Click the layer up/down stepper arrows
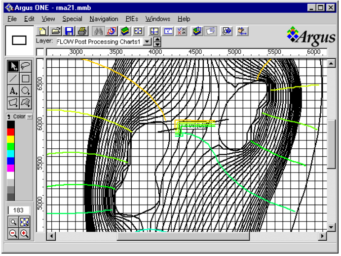Image resolution: width=341 pixels, height=256 pixels. pyautogui.click(x=156, y=42)
